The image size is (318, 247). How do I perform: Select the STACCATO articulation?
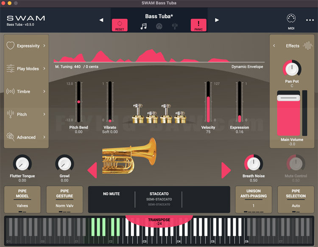159,194
